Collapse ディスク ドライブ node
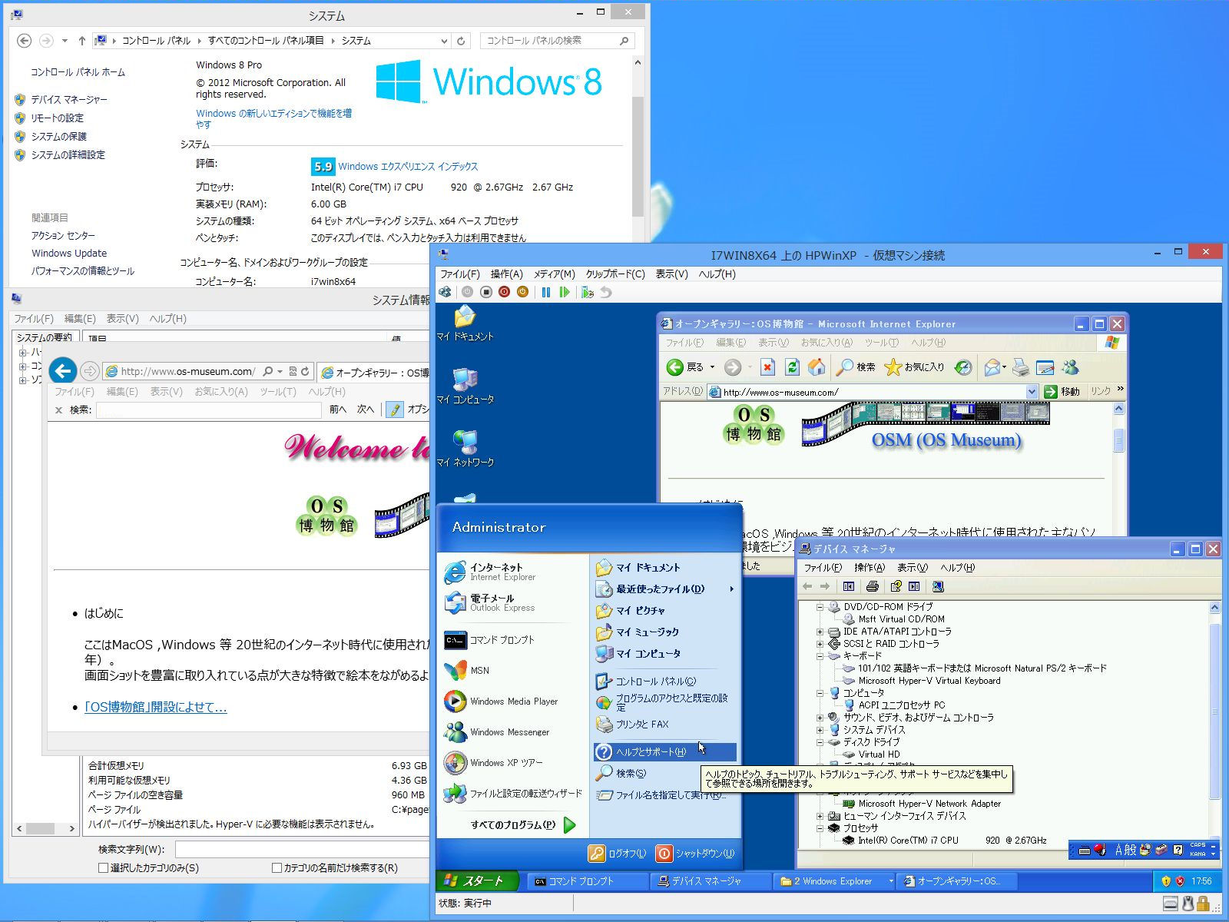The image size is (1229, 922). coord(820,742)
